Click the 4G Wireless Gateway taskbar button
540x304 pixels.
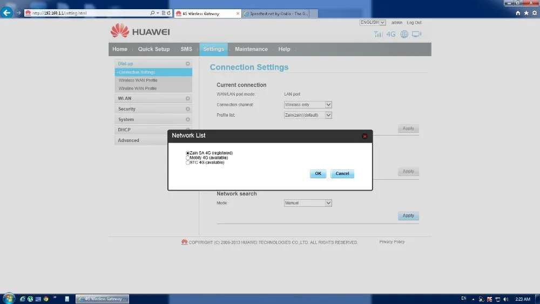click(x=102, y=299)
